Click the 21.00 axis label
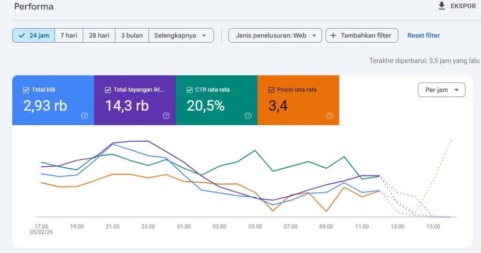The width and height of the screenshot is (481, 253). tap(113, 227)
